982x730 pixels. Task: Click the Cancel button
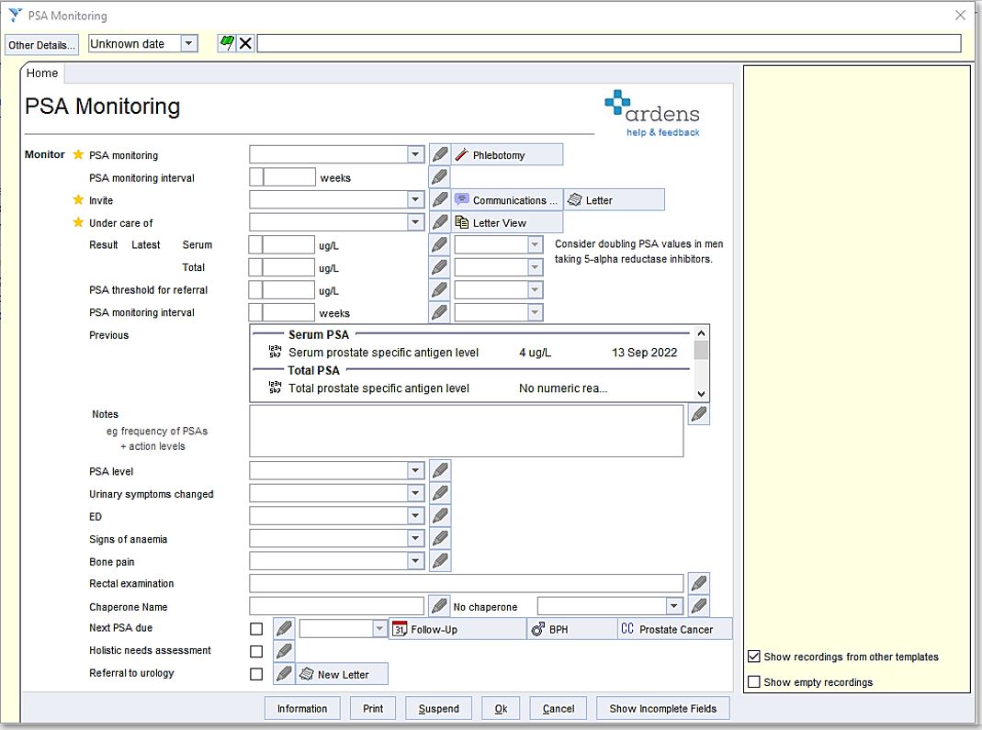pos(558,709)
